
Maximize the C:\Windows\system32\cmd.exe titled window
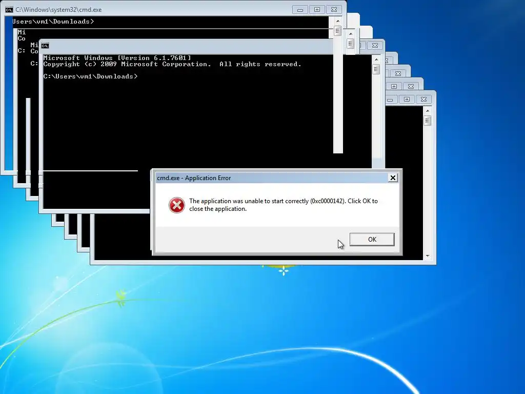click(317, 10)
